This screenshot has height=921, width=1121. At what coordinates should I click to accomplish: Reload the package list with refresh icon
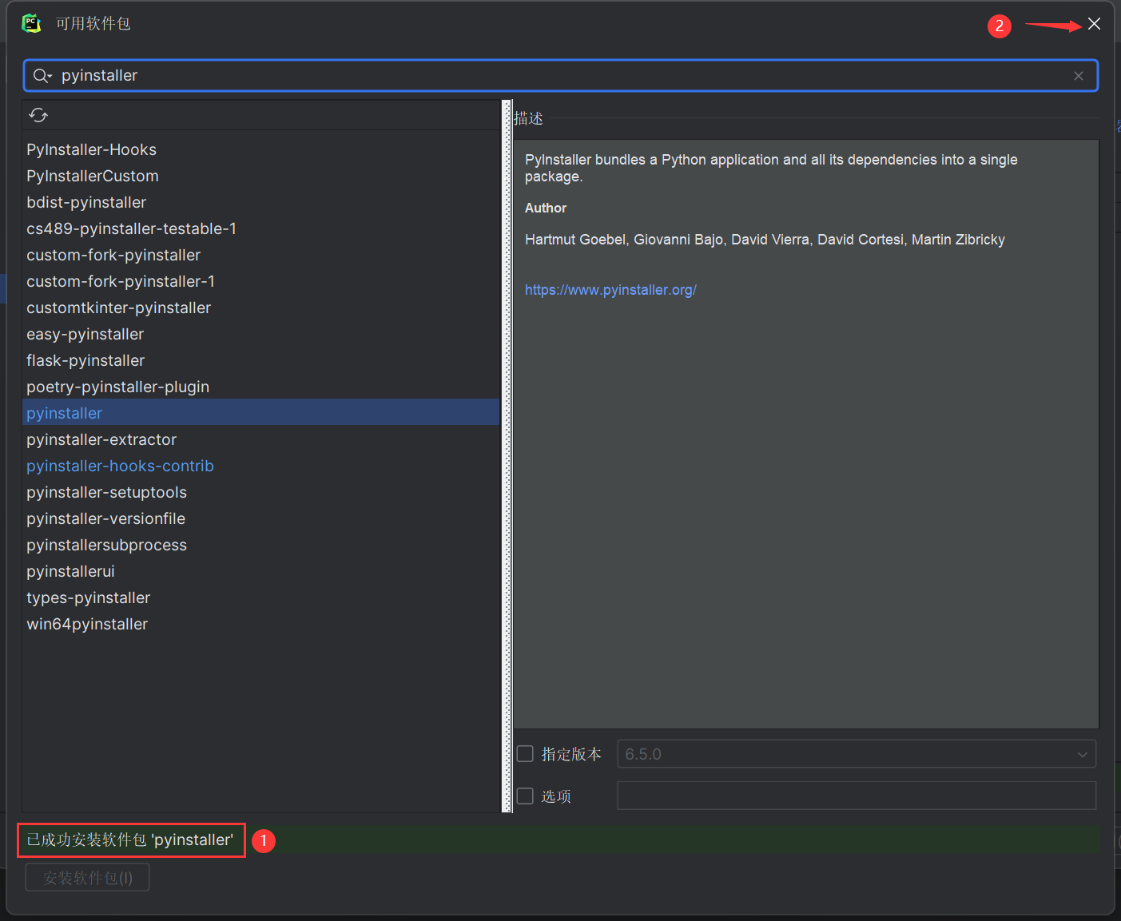click(38, 115)
